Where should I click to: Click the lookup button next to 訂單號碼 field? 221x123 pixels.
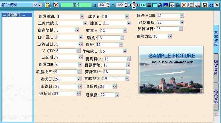[x=82, y=16]
